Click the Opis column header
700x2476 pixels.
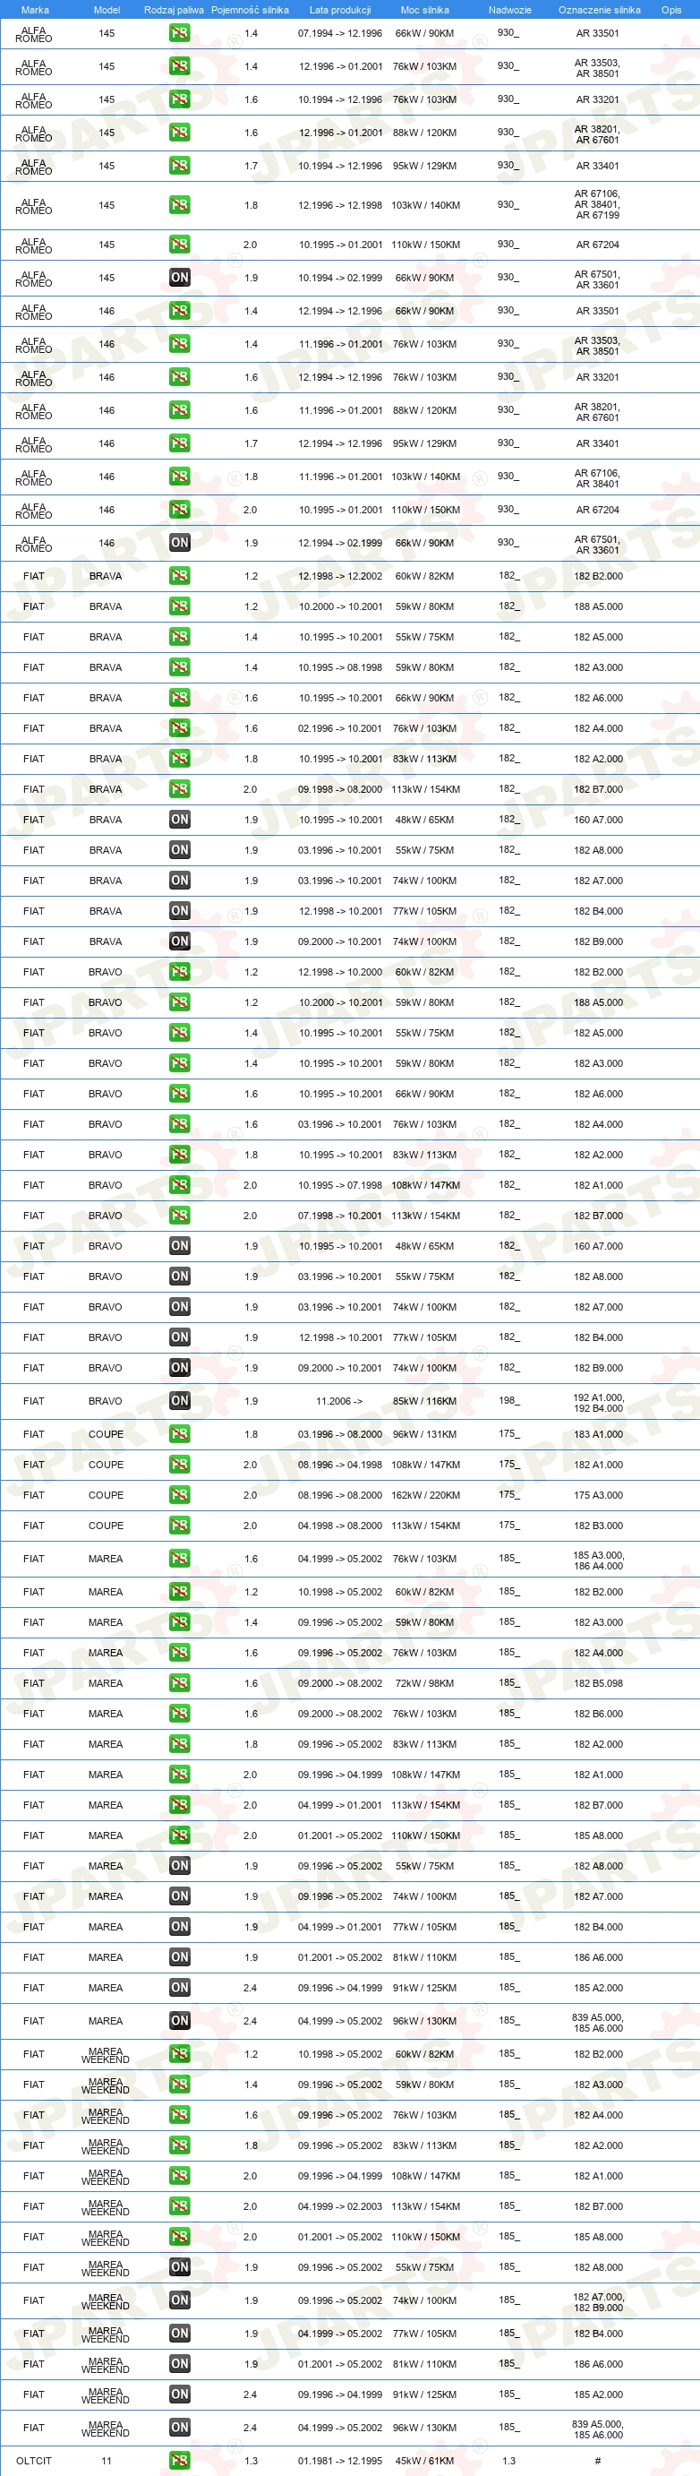[671, 10]
